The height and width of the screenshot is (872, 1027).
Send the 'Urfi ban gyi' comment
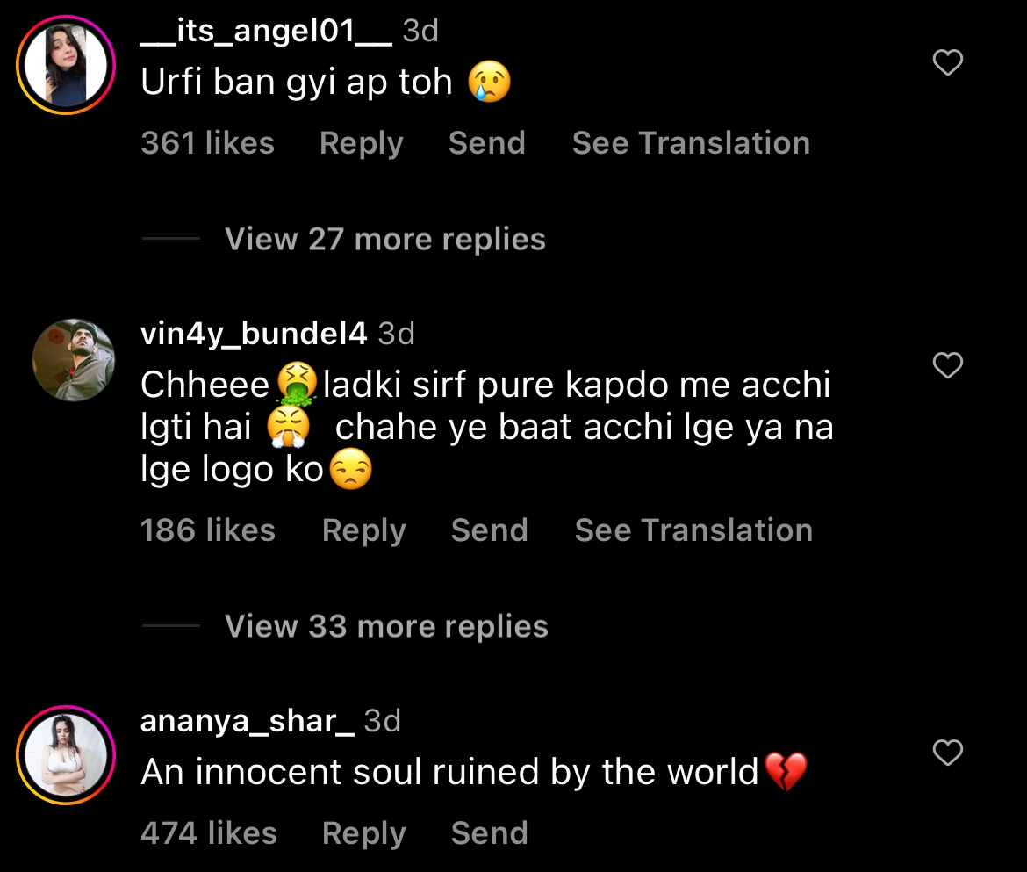click(486, 143)
